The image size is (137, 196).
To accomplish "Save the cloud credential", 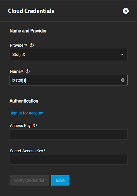I will pyautogui.click(x=60, y=180).
